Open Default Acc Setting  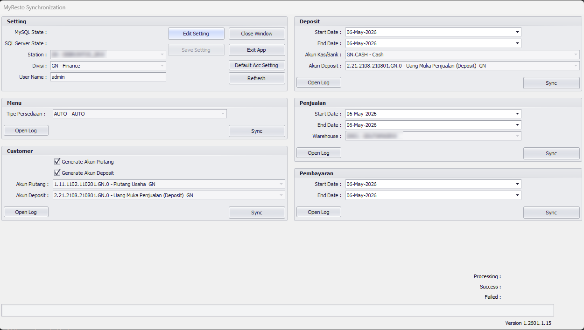tap(257, 65)
